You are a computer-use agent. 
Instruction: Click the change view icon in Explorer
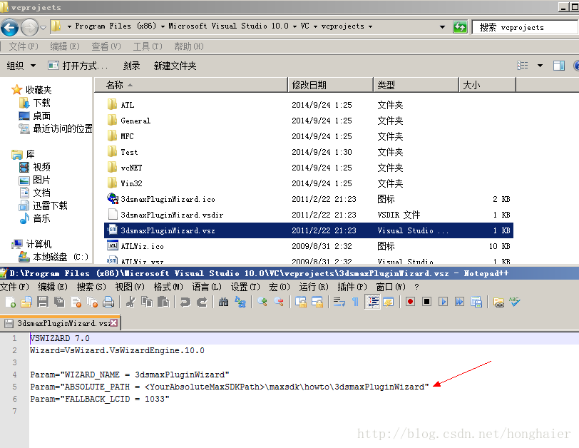(523, 66)
